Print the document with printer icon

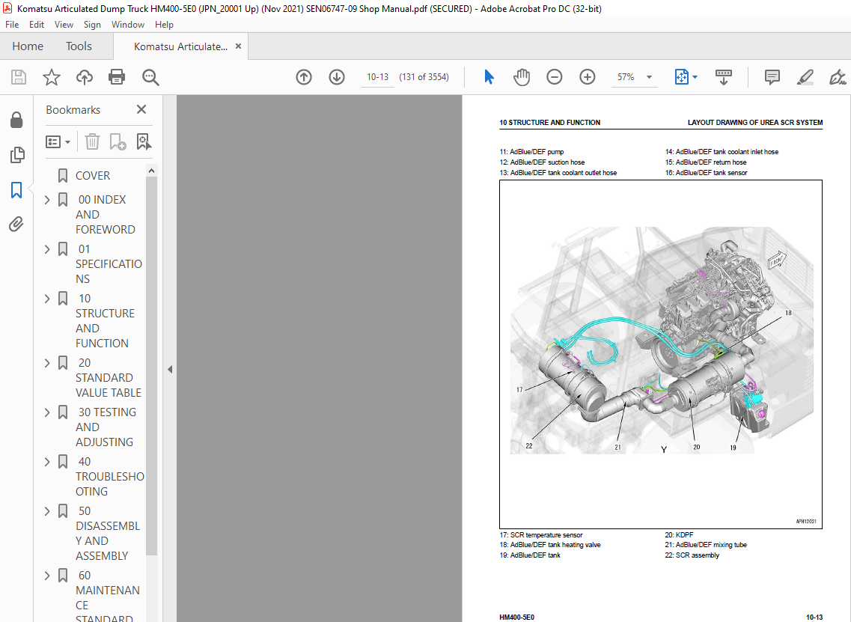pos(117,77)
